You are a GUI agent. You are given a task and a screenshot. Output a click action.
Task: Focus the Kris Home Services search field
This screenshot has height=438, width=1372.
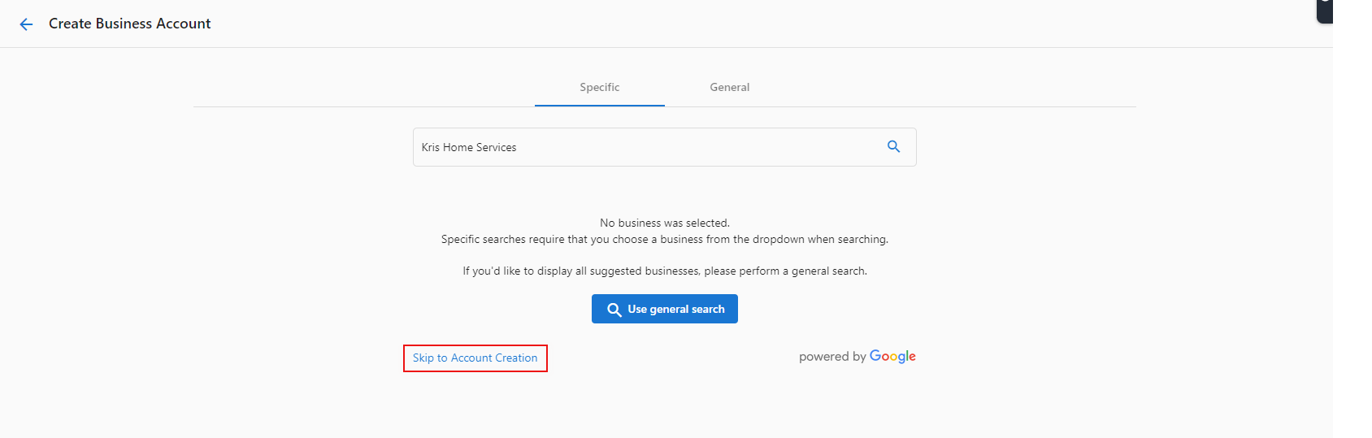pyautogui.click(x=664, y=147)
